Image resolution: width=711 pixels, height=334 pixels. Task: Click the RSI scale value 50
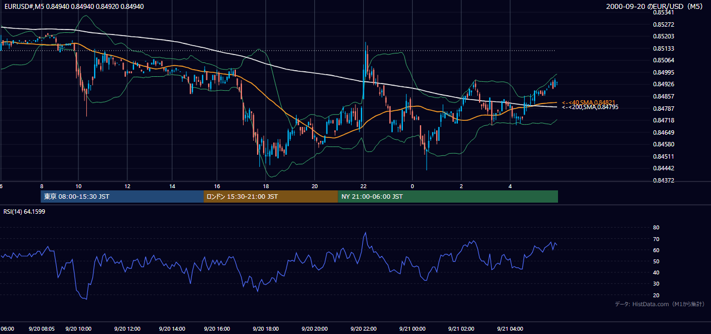click(x=656, y=261)
